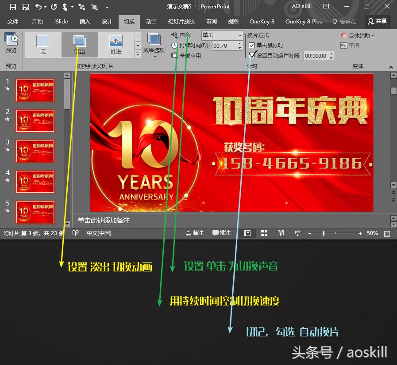Switch to the 动画 ribbon tab
Screen dimensions: 397x365
pos(151,21)
